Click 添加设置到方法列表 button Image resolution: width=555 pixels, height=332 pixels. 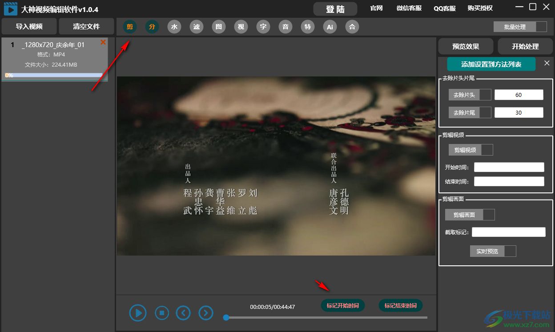pos(491,64)
